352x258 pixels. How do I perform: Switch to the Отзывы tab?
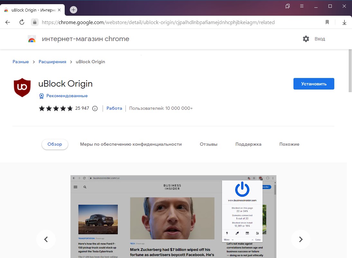[208, 144]
